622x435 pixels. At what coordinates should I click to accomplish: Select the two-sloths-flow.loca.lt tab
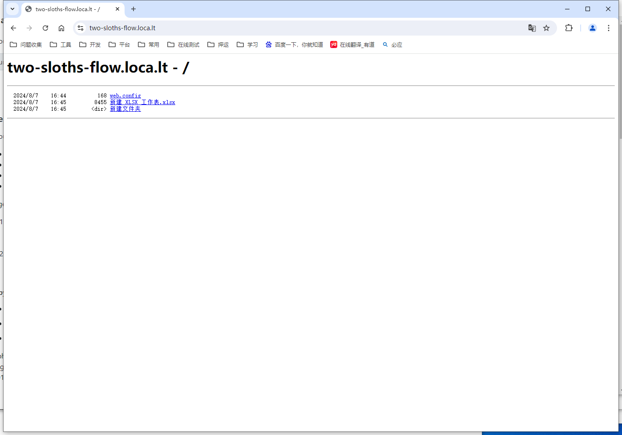(x=73, y=9)
